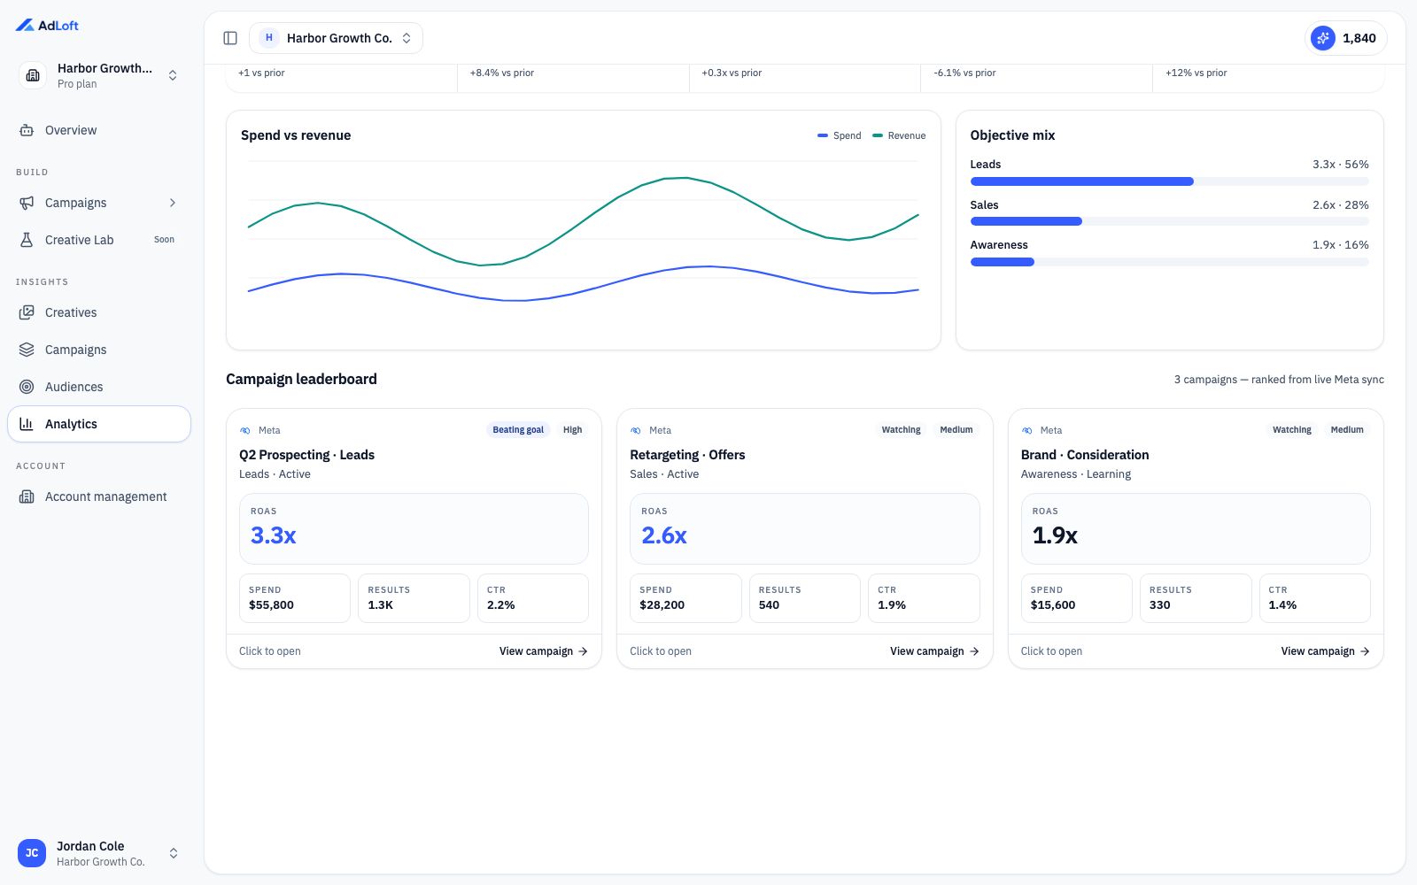Click the 3.3x ROAS value
Image resolution: width=1417 pixels, height=885 pixels.
(x=273, y=535)
